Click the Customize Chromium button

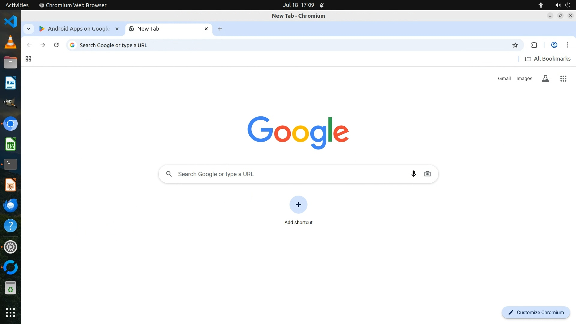click(x=536, y=312)
